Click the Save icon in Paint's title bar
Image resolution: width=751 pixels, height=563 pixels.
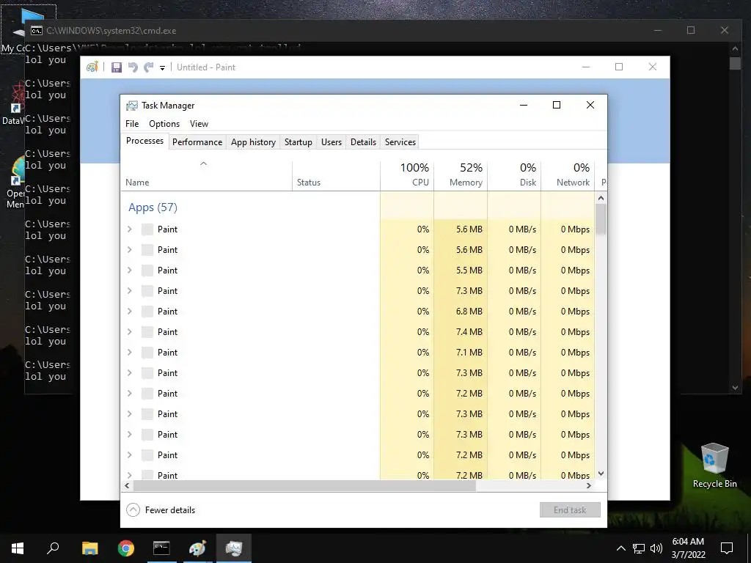pos(117,67)
